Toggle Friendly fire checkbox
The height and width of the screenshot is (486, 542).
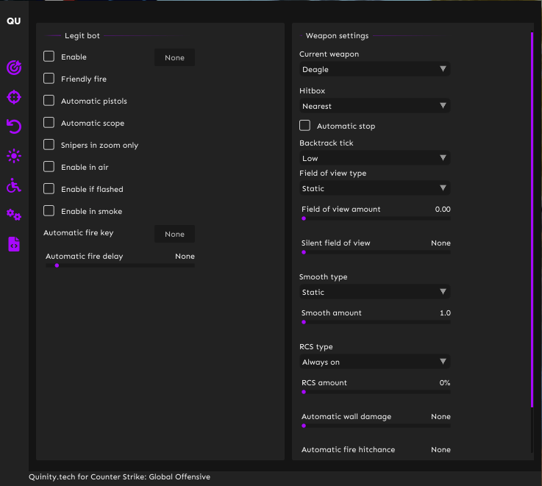49,79
